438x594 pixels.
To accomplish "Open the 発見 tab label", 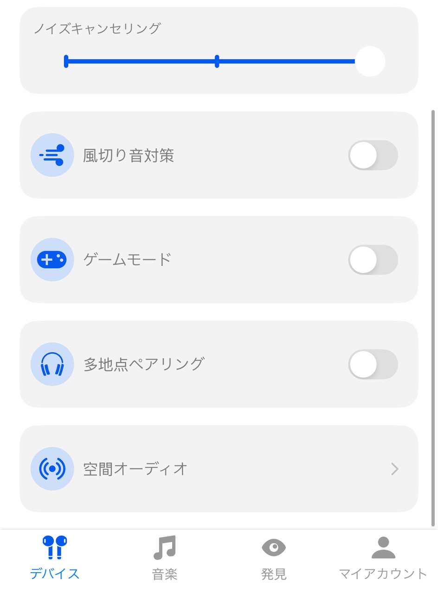I will click(x=274, y=574).
